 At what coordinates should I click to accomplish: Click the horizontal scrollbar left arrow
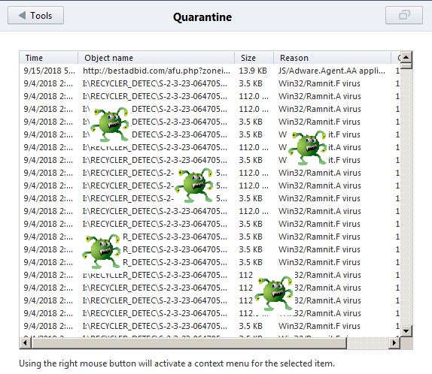coord(25,342)
